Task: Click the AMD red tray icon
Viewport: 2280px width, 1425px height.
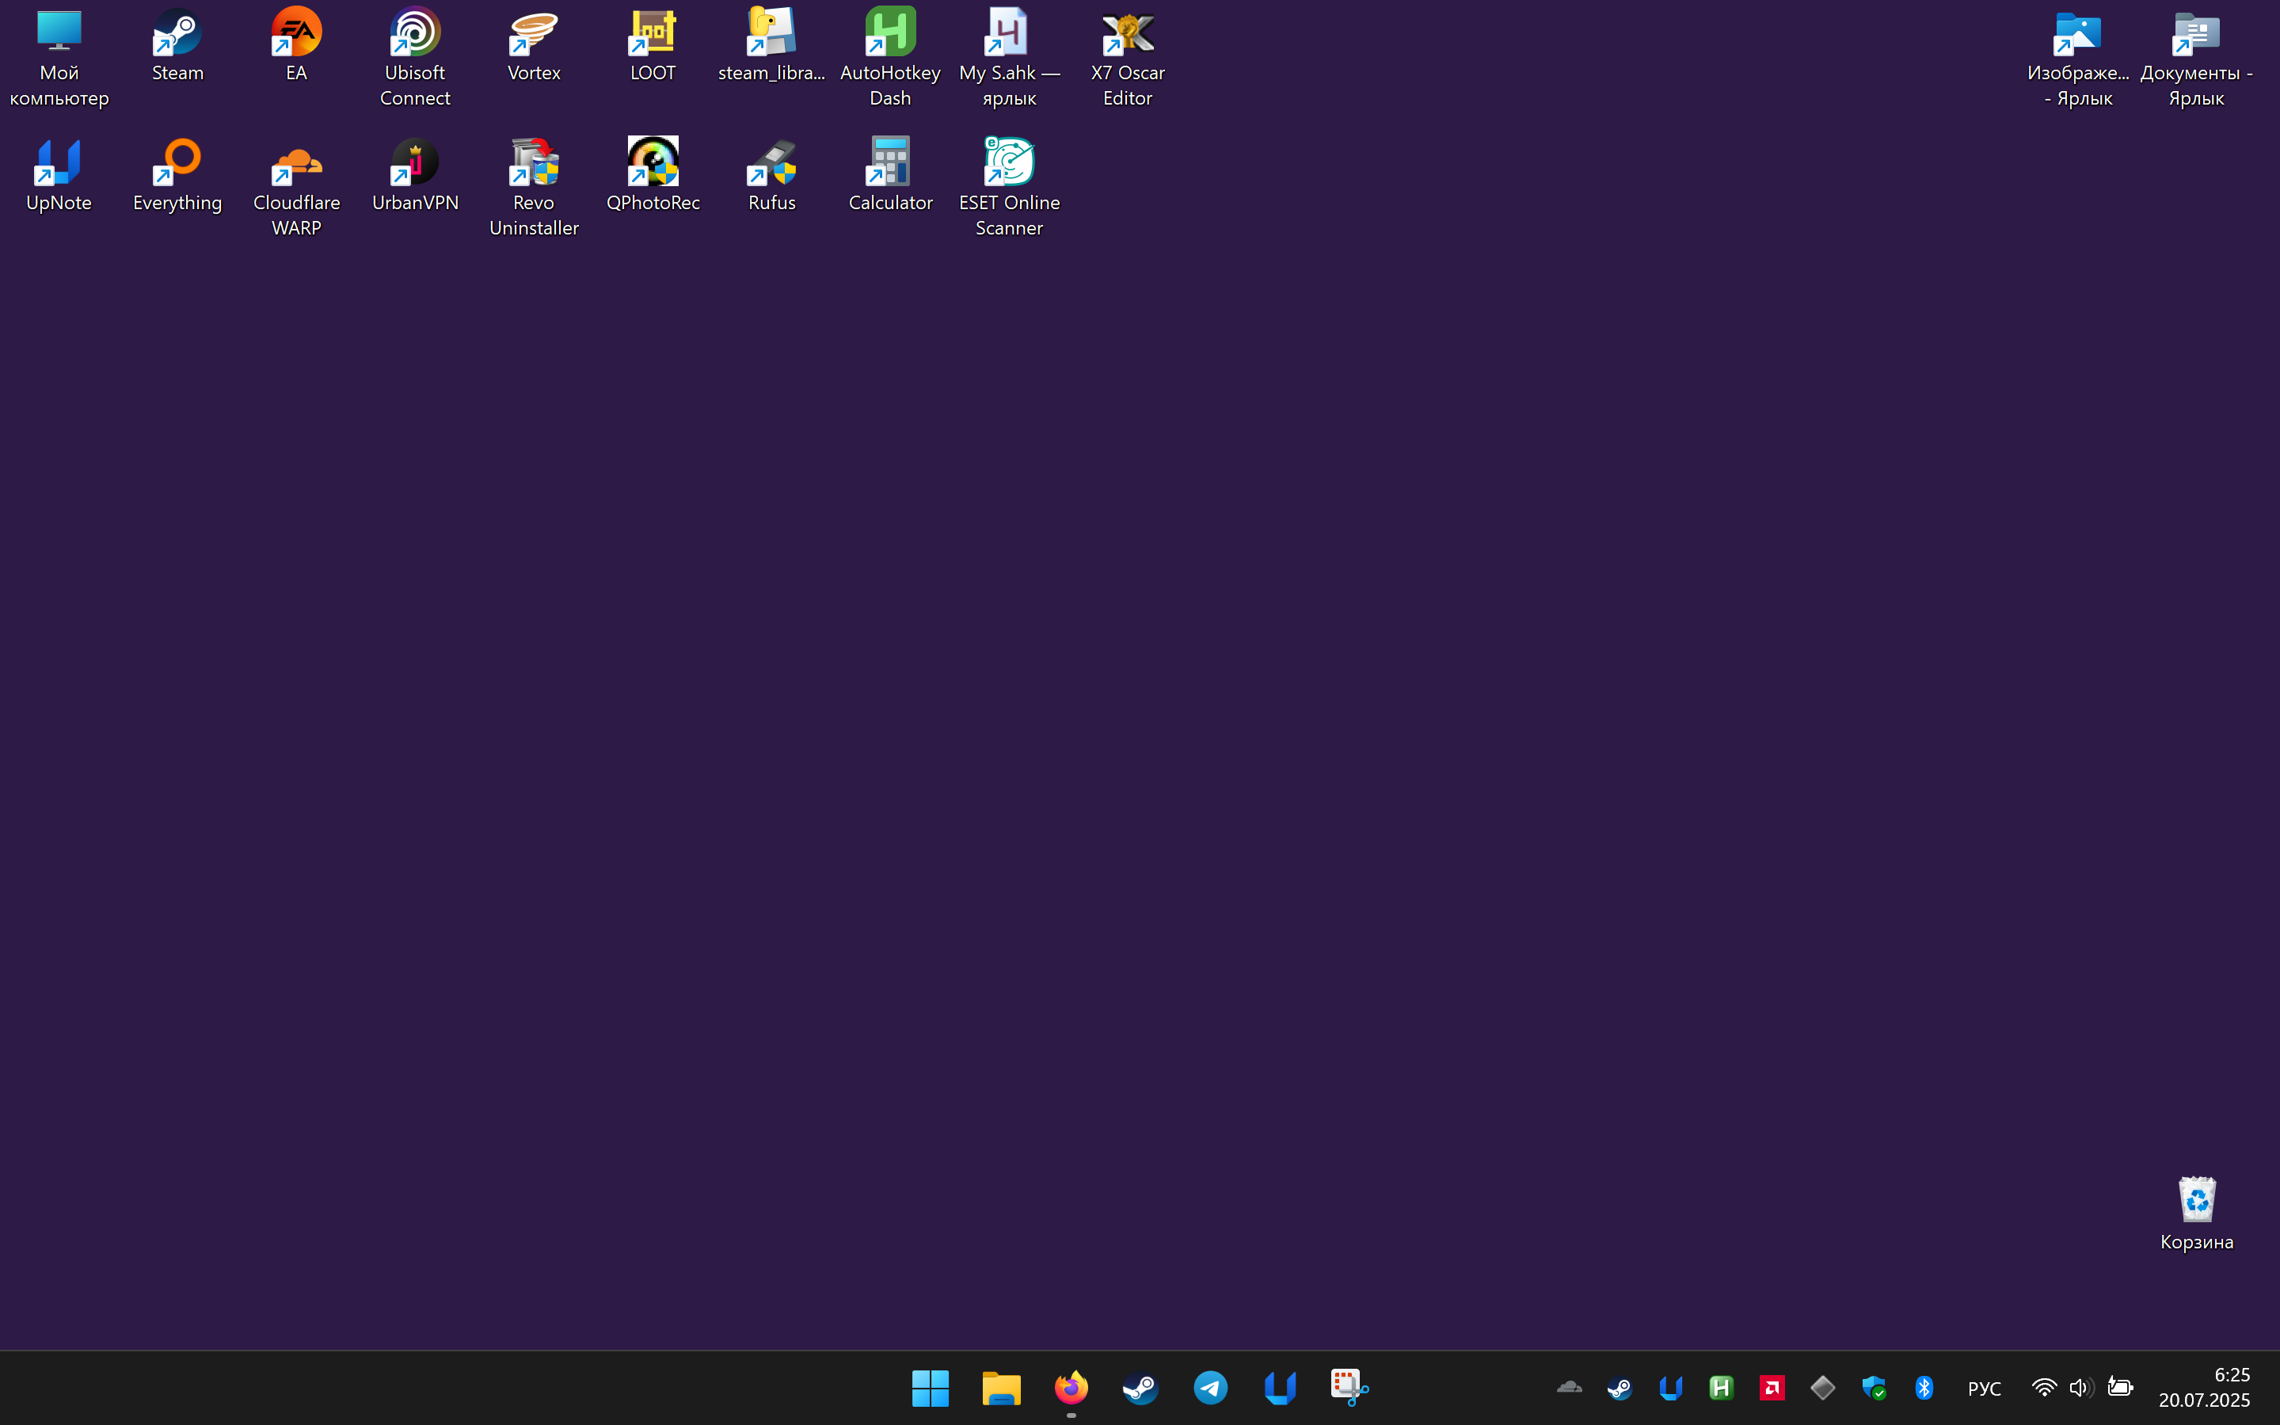Action: coord(1772,1387)
